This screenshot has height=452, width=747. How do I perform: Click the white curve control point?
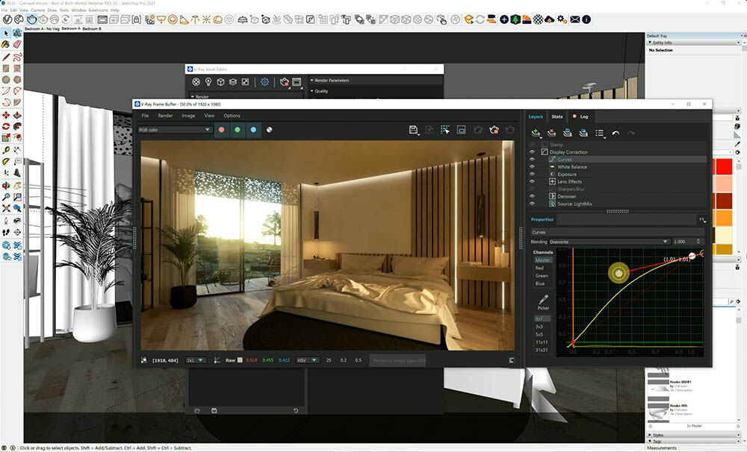(x=692, y=256)
